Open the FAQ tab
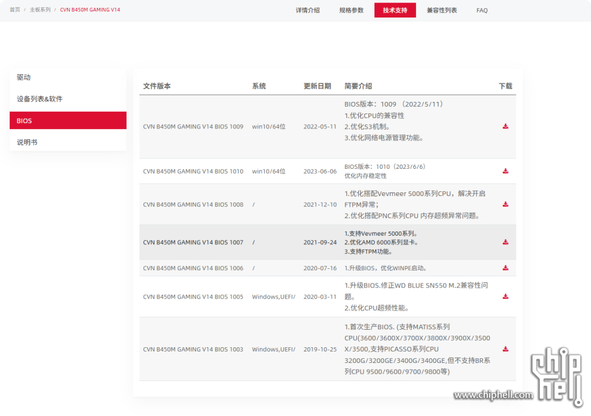The image size is (591, 416). click(x=482, y=11)
